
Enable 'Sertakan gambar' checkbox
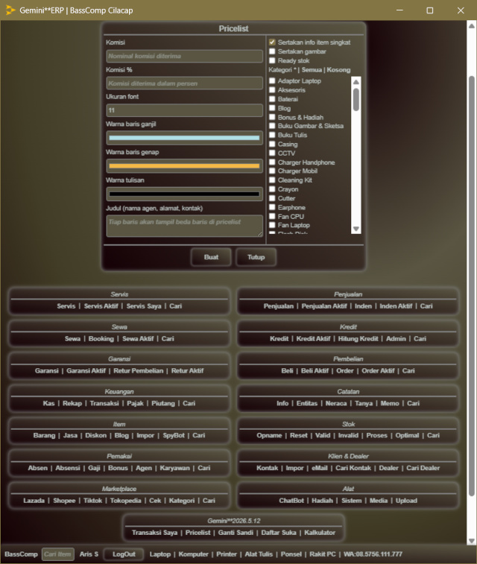(272, 51)
